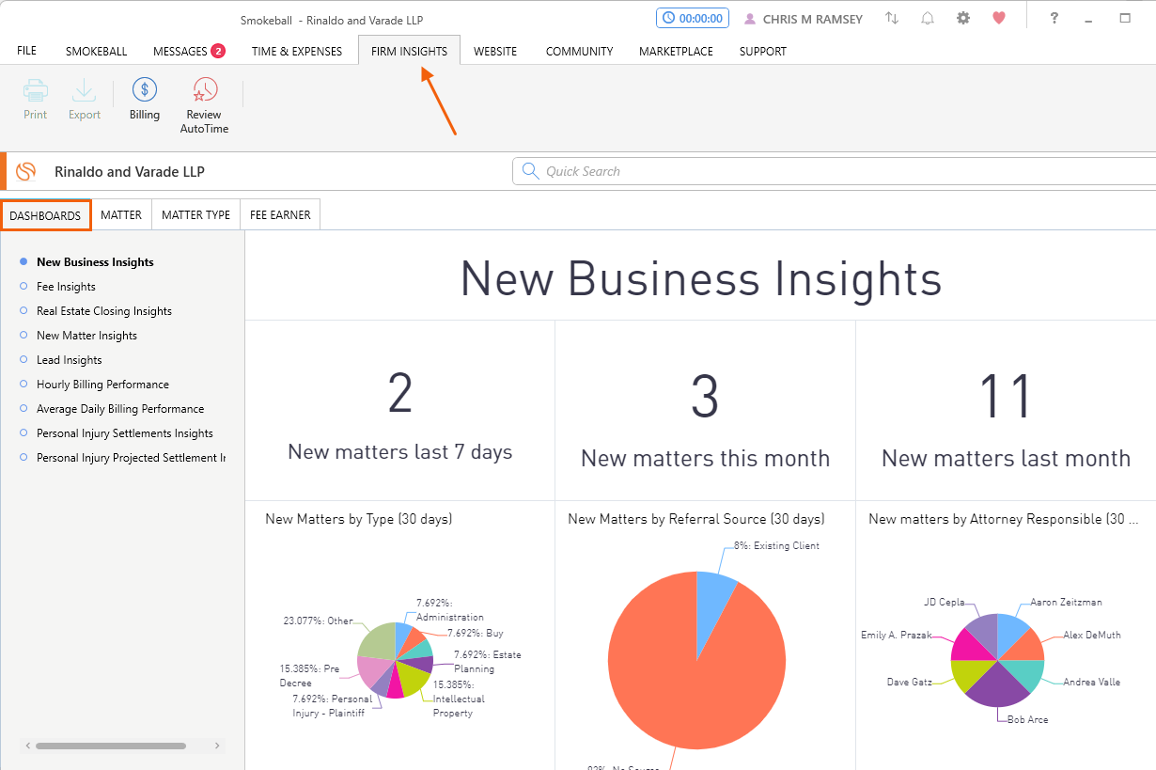Image resolution: width=1156 pixels, height=770 pixels.
Task: Select Personal Injury Projected Settlement dashboard
Action: (x=131, y=458)
